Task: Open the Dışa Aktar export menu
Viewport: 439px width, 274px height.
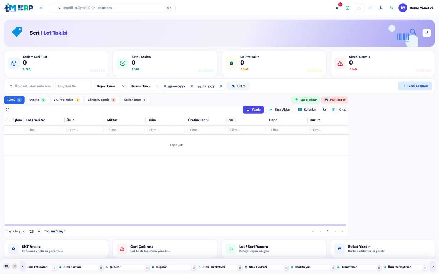Action: click(279, 110)
